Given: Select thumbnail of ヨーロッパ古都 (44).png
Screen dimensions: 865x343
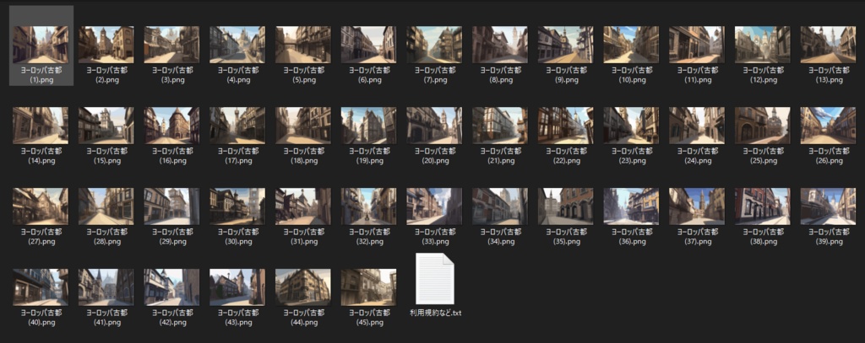Looking at the screenshot, I should 303,287.
